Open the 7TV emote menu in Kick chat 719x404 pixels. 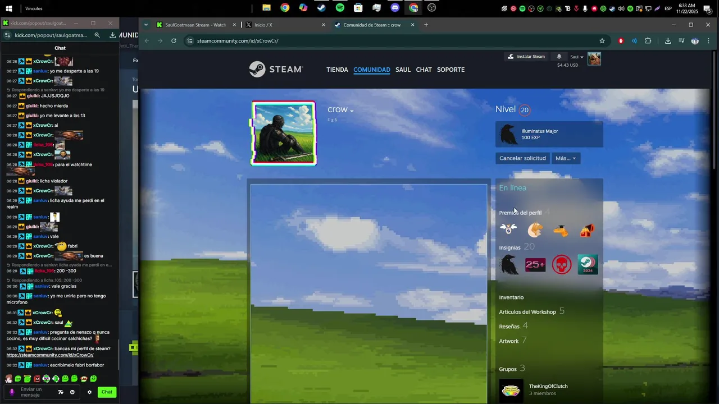[x=61, y=392]
